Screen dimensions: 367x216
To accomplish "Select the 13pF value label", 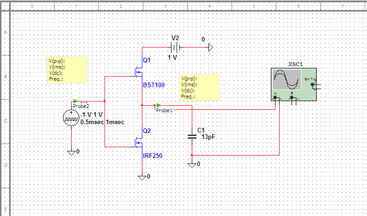I will click(208, 137).
